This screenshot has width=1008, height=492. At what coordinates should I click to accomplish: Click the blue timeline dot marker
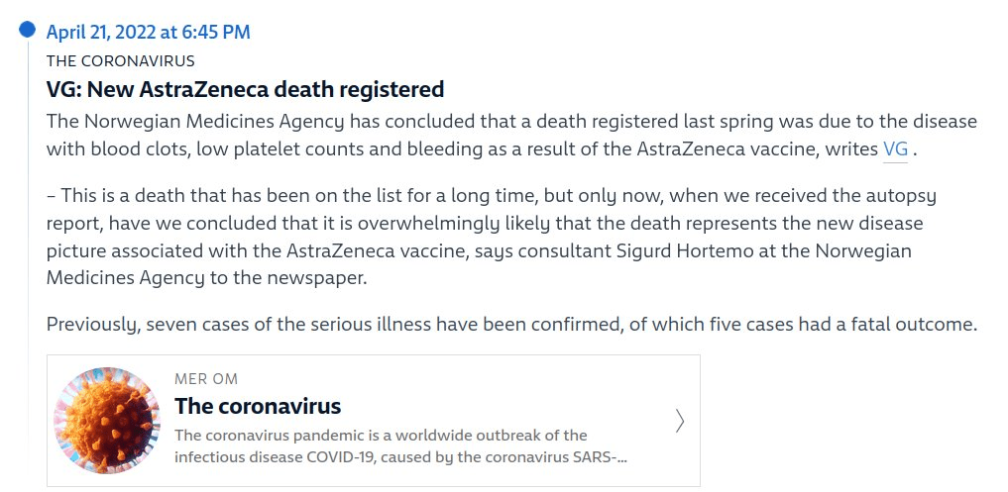click(28, 31)
